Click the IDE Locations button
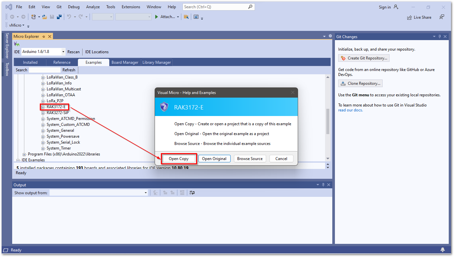The height and width of the screenshot is (257, 454). pyautogui.click(x=97, y=52)
